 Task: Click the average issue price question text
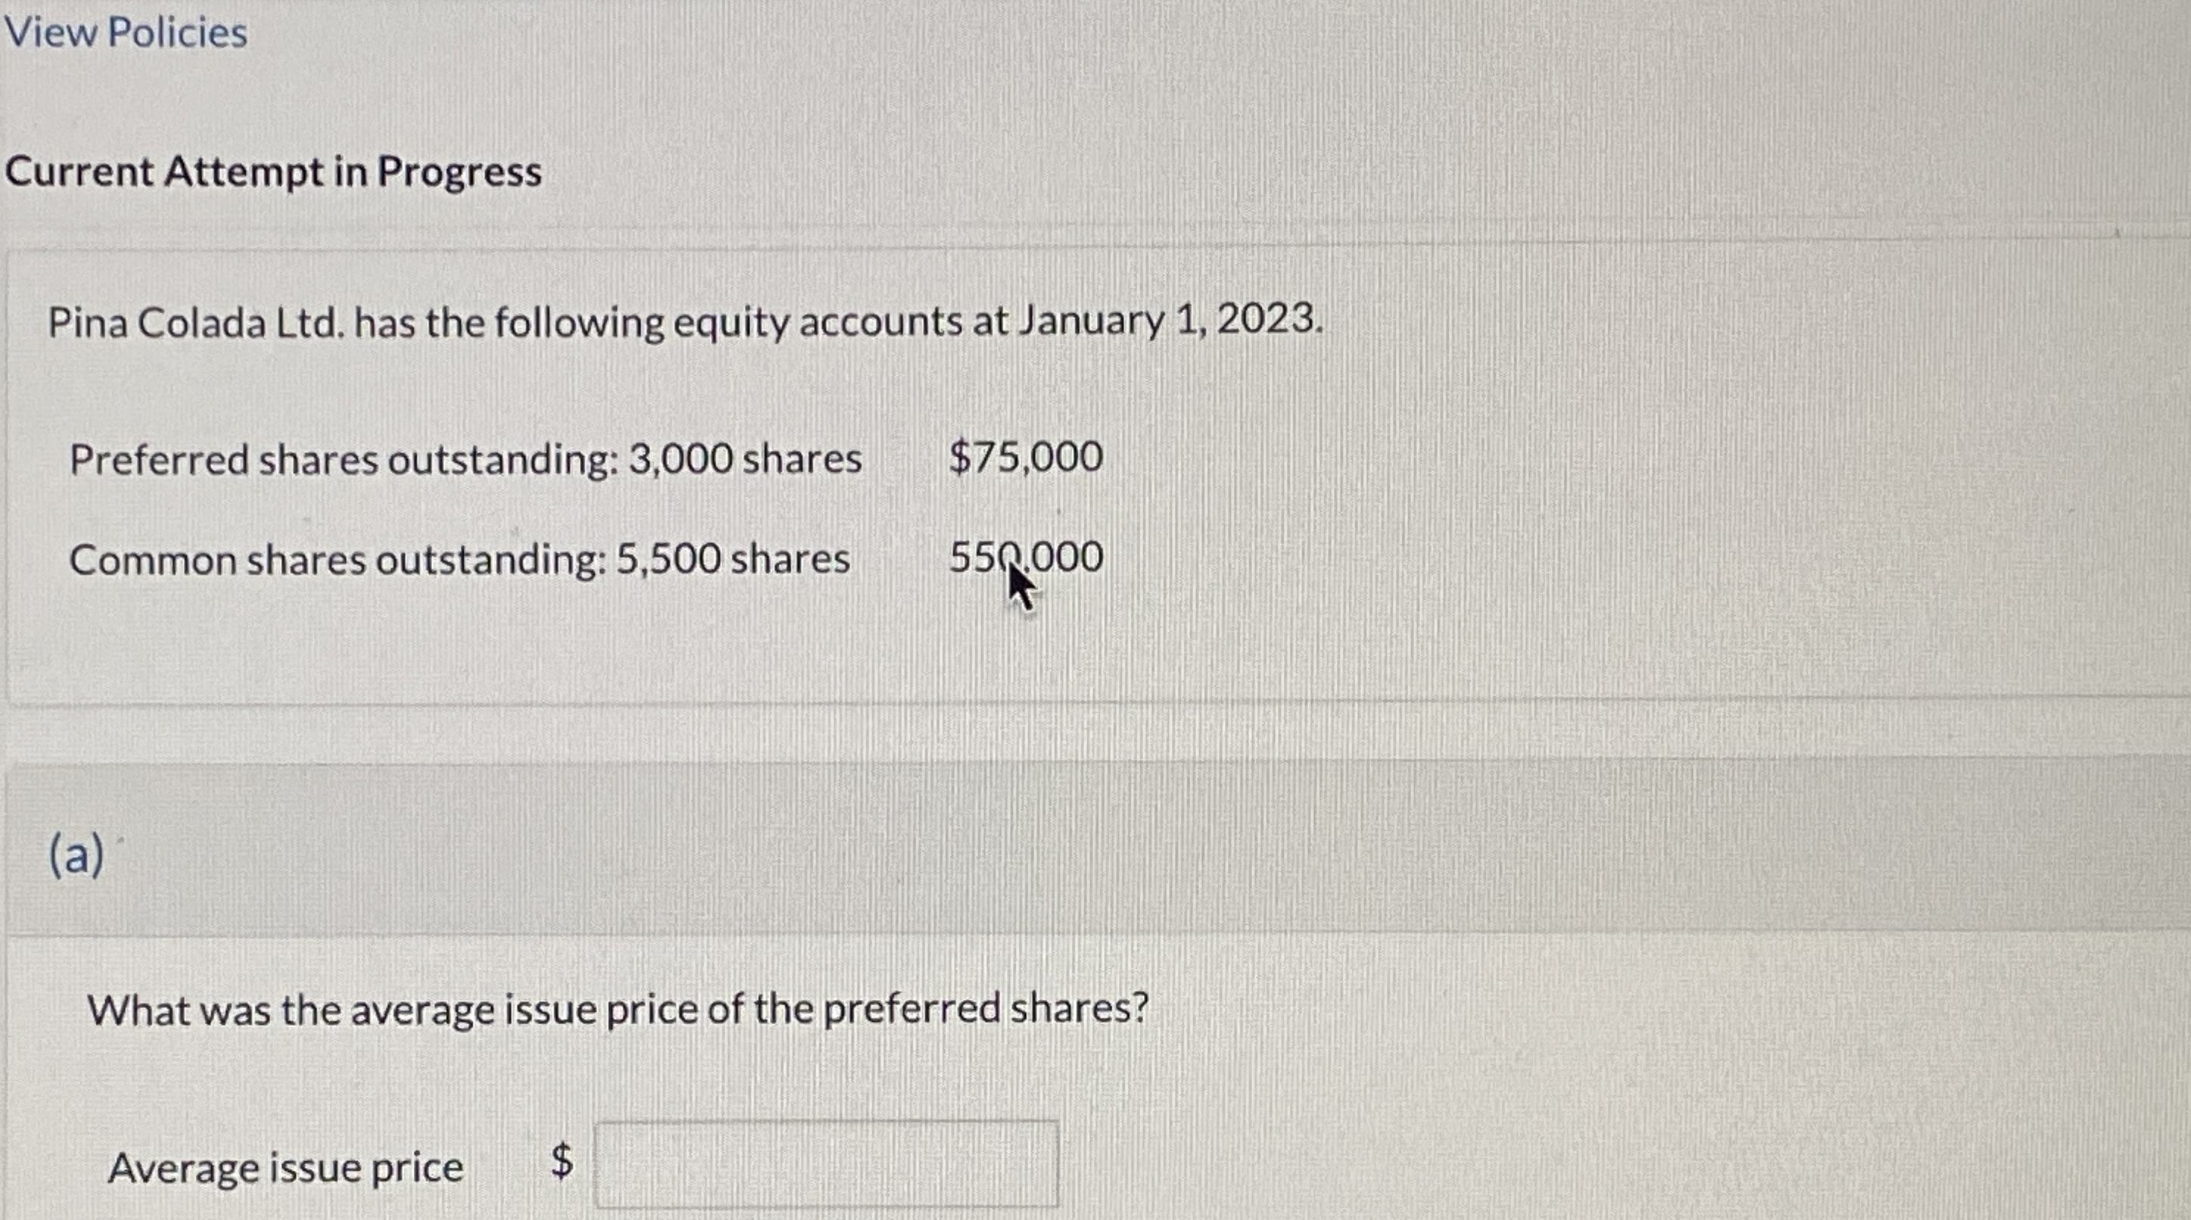[617, 1010]
